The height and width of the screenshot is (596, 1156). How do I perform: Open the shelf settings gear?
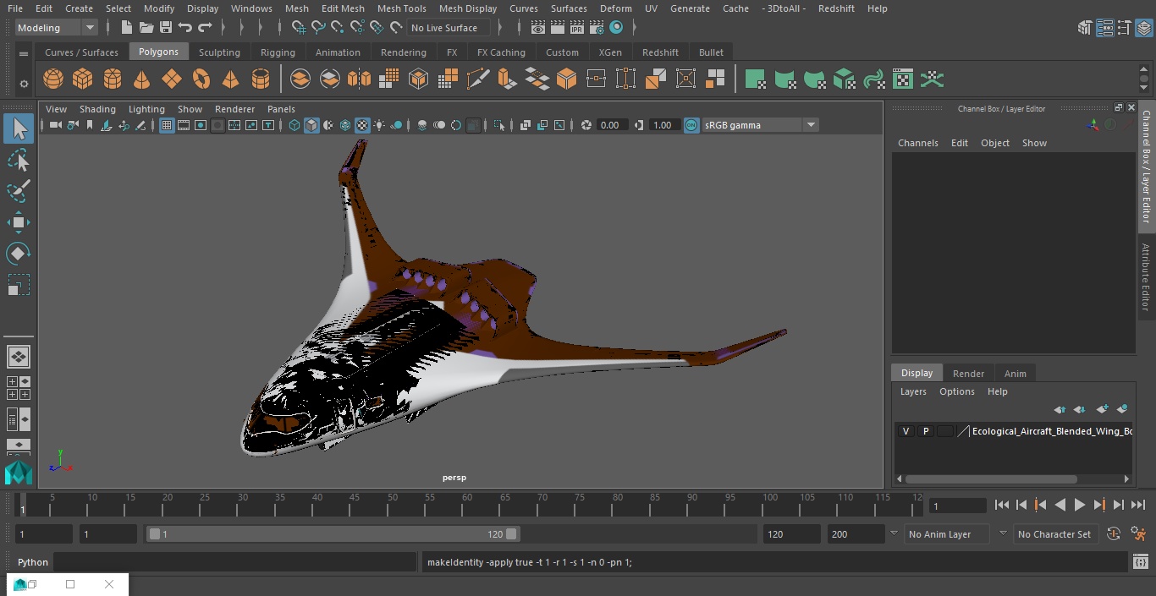pyautogui.click(x=24, y=83)
